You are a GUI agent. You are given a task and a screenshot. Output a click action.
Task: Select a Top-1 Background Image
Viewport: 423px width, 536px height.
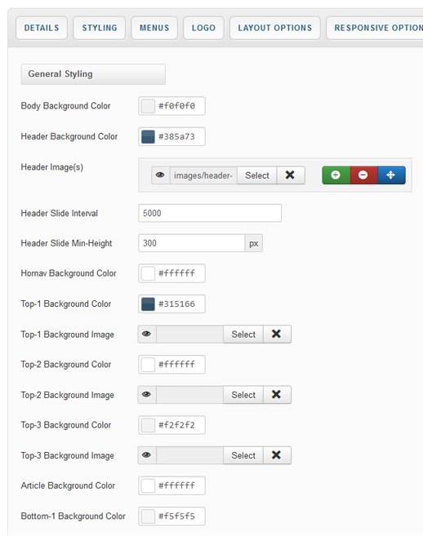click(x=243, y=334)
